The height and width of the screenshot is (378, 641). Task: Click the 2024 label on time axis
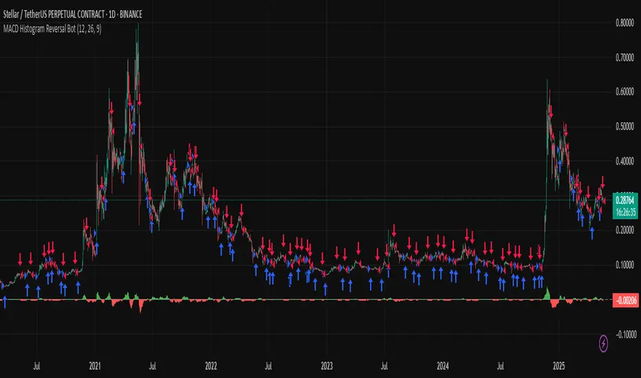click(443, 366)
